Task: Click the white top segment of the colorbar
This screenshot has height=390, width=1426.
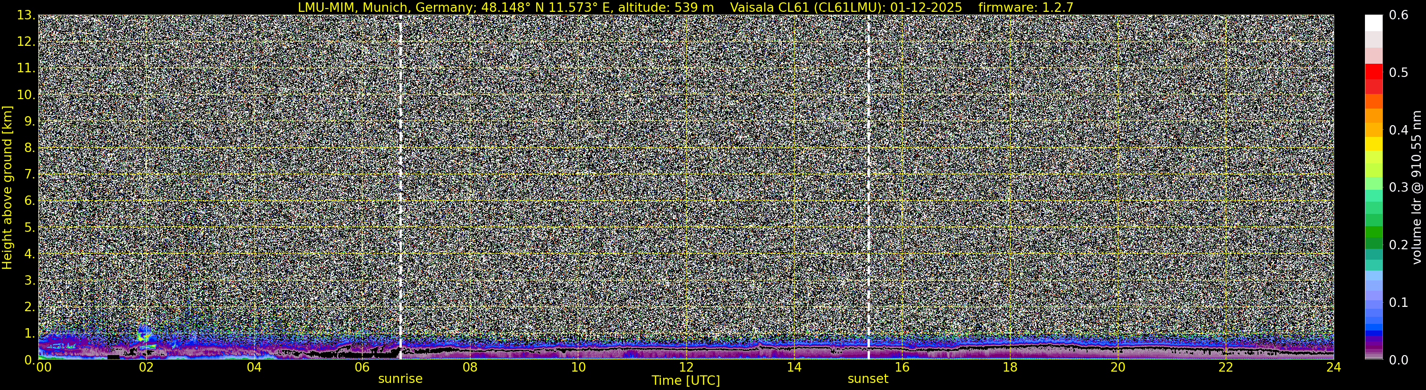Action: coord(1373,23)
